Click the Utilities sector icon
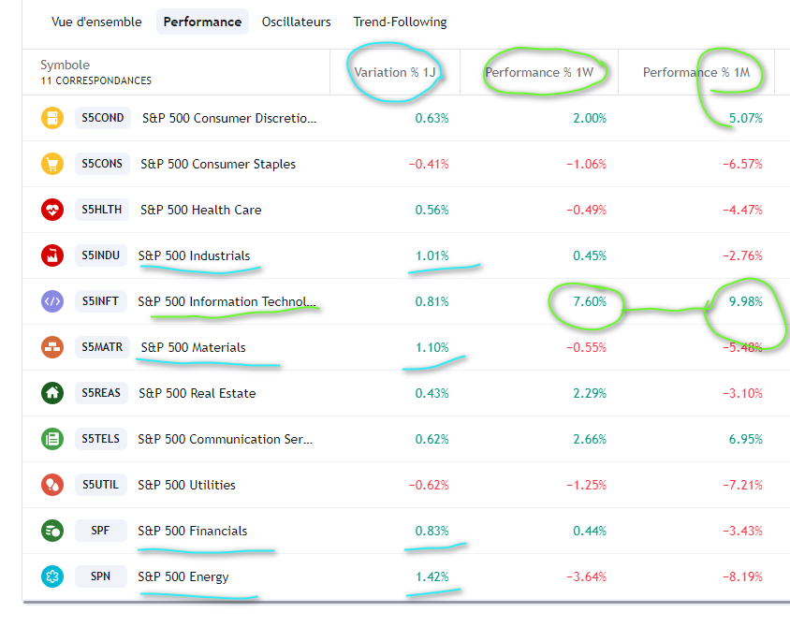Image resolution: width=790 pixels, height=627 pixels. point(51,485)
